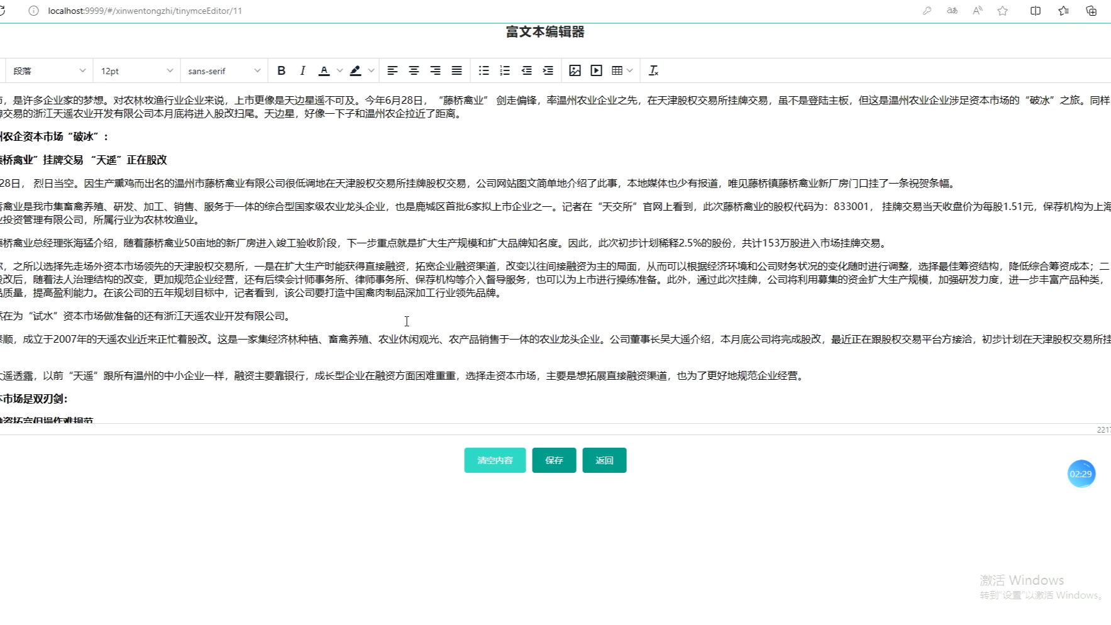The height and width of the screenshot is (625, 1111).
Task: View site information icon in address bar
Action: pos(33,11)
